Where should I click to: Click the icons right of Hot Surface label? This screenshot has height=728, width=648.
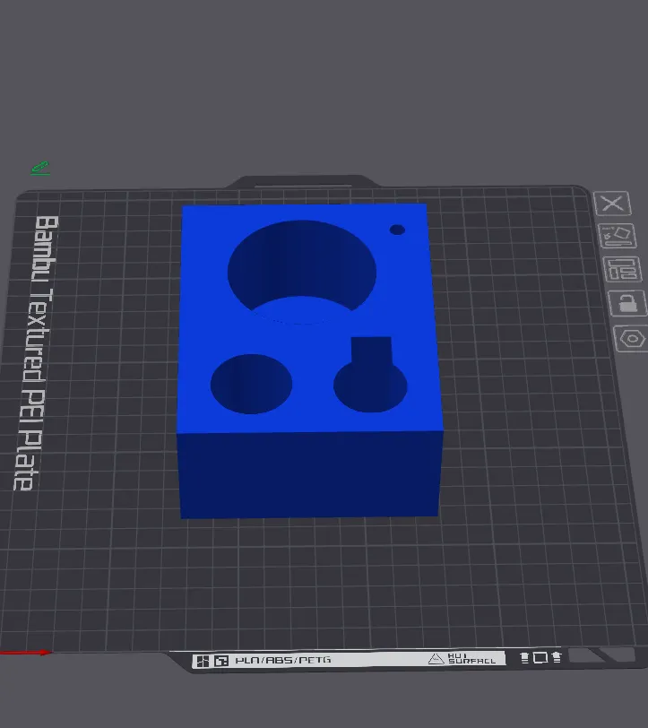point(540,658)
